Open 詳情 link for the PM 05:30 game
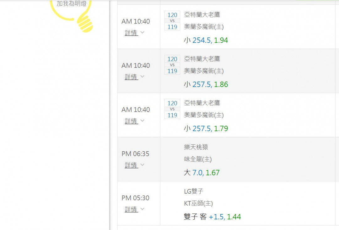The width and height of the screenshot is (339, 230). 131,209
